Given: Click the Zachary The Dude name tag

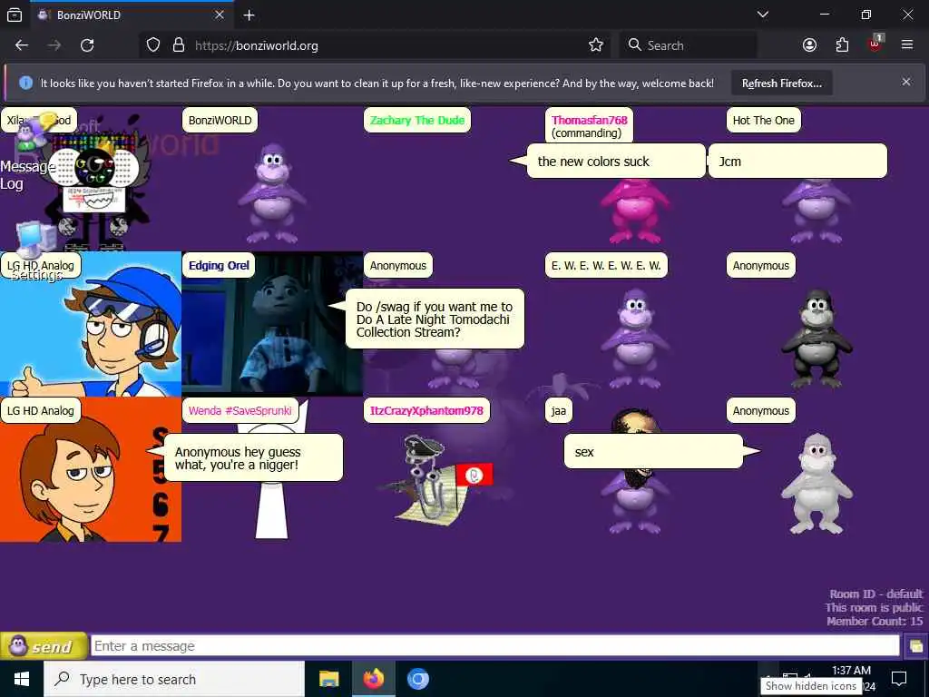Looking at the screenshot, I should point(417,121).
